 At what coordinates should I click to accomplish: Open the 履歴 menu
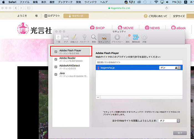click(52, 2)
